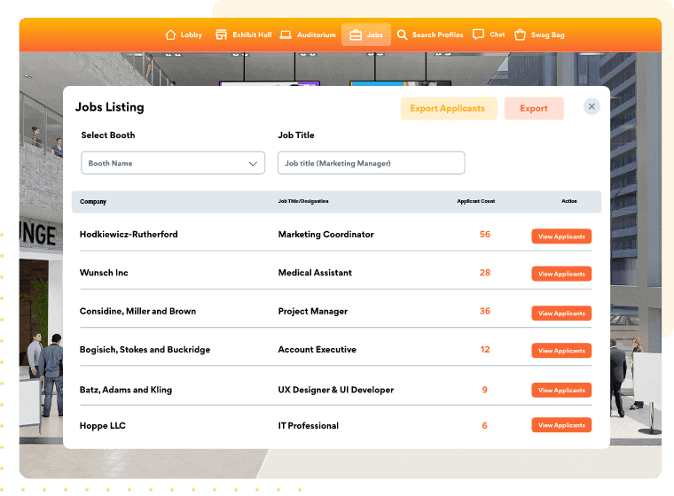The height and width of the screenshot is (496, 674).
Task: Click the Chat speech bubble icon
Action: click(x=478, y=35)
